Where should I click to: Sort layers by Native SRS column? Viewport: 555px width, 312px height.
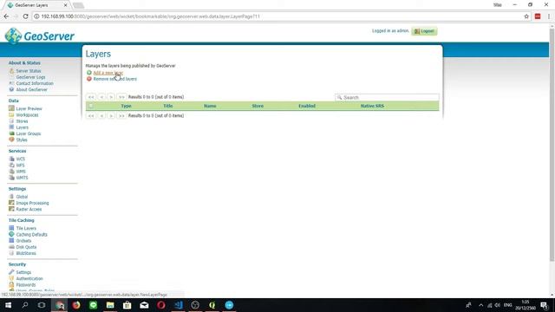tap(372, 106)
